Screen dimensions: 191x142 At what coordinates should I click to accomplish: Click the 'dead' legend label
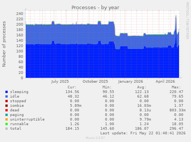(x=15, y=110)
